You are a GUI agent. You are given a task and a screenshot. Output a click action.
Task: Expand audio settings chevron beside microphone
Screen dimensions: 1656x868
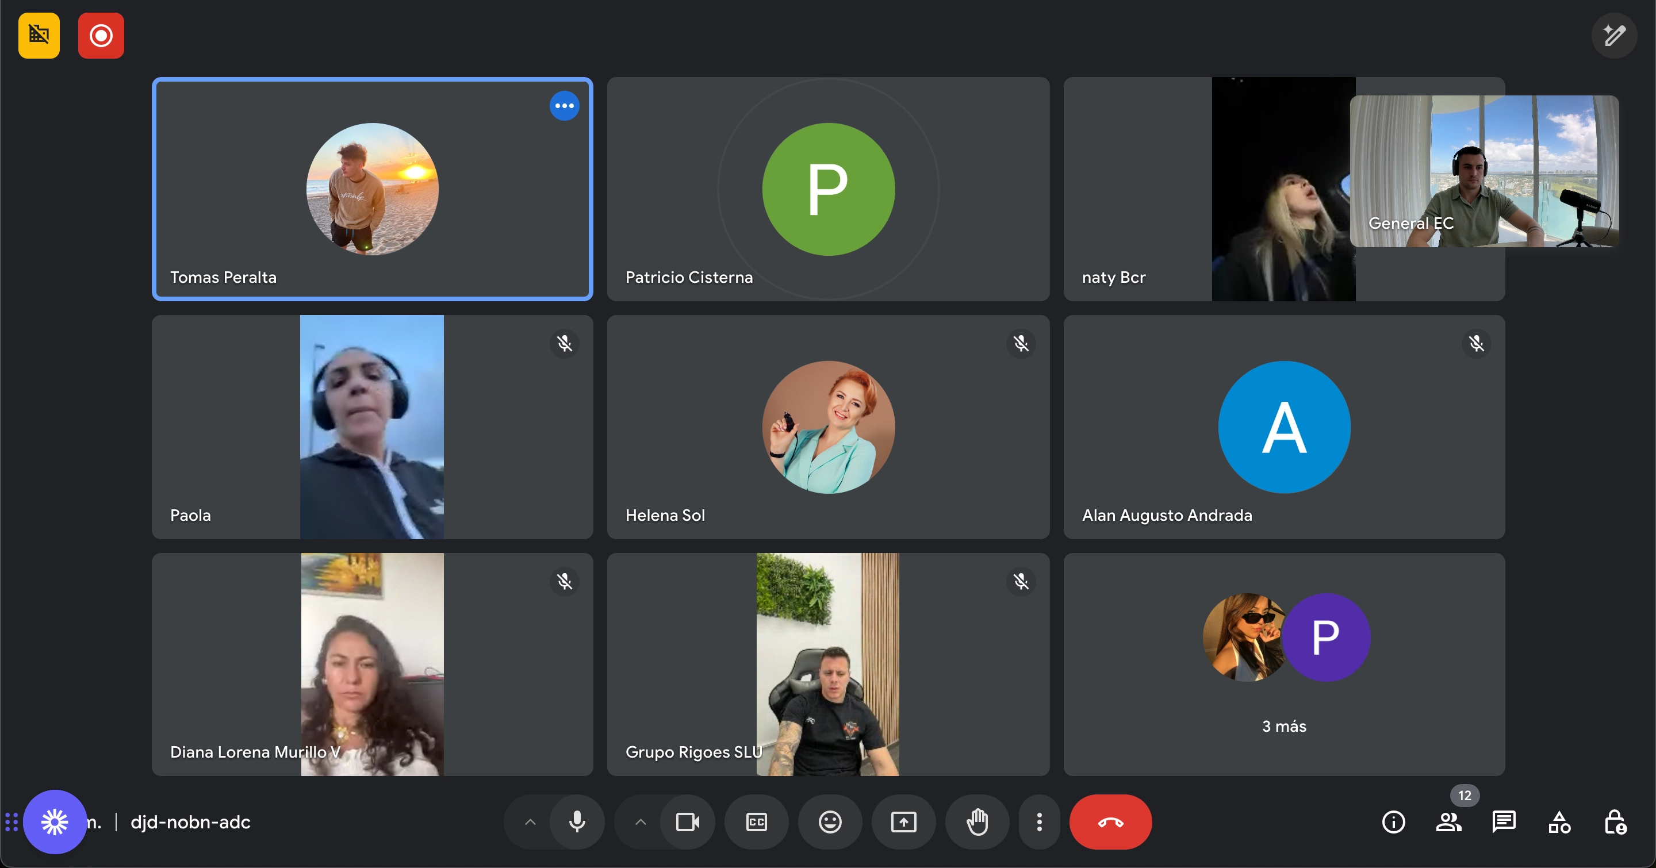coord(530,822)
